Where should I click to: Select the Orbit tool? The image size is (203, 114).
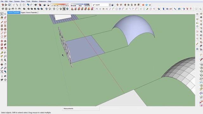pyautogui.click(x=2, y=64)
